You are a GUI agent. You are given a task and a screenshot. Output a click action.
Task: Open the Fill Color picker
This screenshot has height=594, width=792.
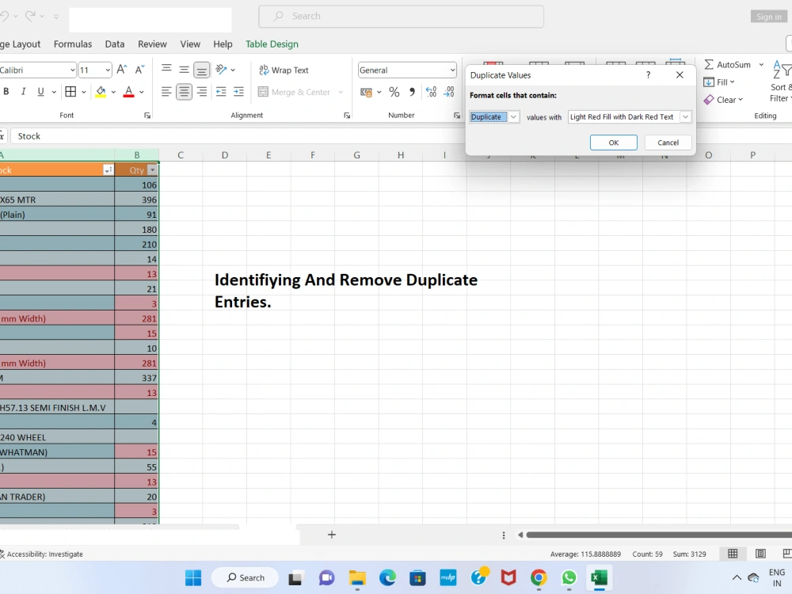tap(113, 92)
